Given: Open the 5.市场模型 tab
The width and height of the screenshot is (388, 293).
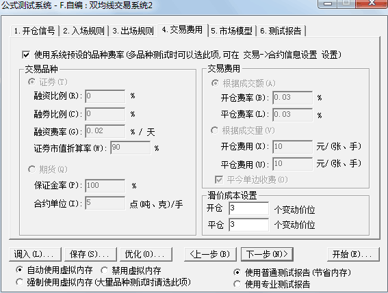Looking at the screenshot, I should [x=231, y=31].
